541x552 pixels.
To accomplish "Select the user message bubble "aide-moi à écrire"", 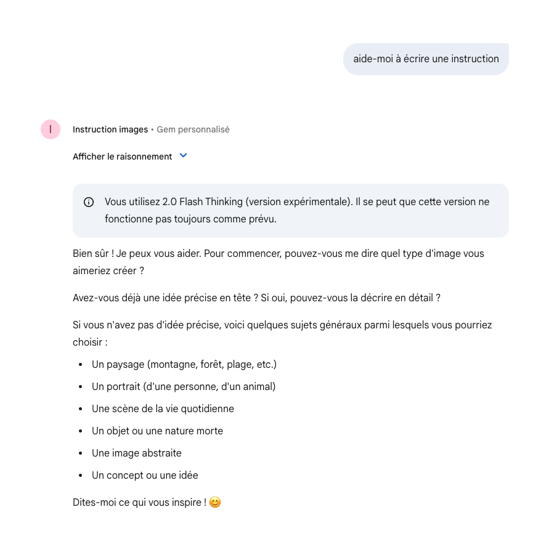I will [426, 59].
